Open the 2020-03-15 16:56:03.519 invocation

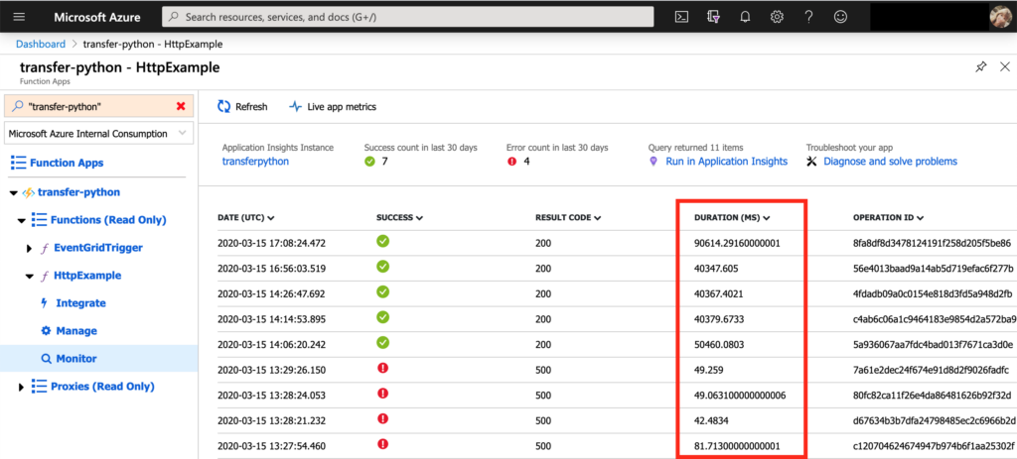point(271,269)
